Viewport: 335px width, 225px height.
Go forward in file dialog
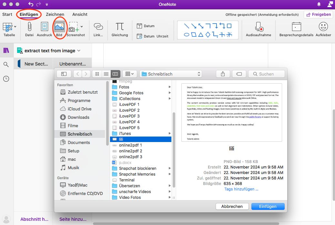pos(86,74)
